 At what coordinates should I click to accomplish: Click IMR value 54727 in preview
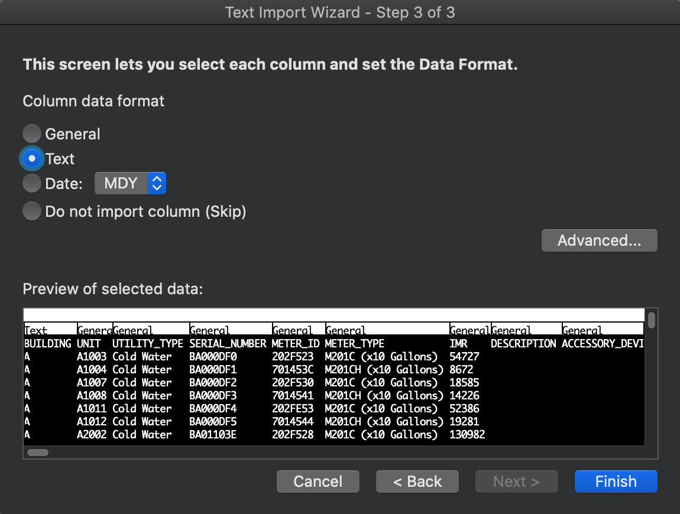click(464, 357)
